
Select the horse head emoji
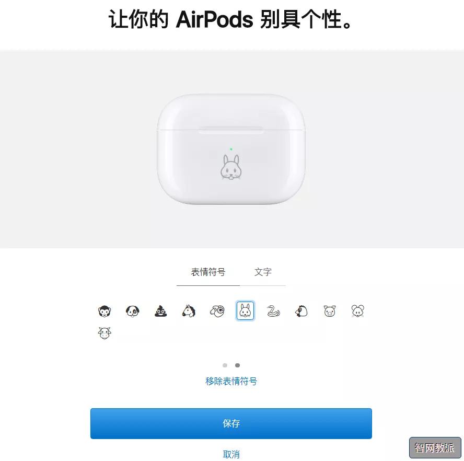click(x=189, y=311)
